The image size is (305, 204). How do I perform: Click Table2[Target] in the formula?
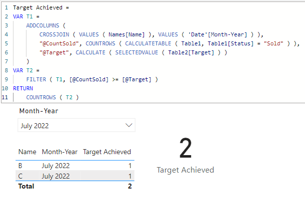click(191, 52)
